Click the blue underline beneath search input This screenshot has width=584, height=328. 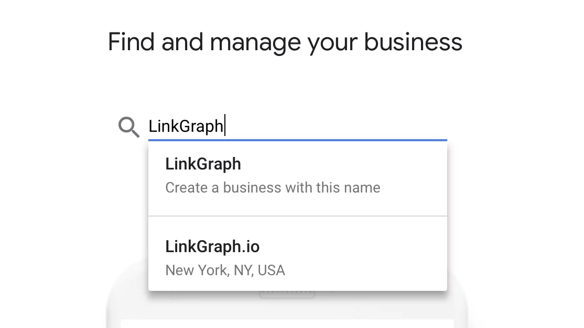[x=298, y=140]
